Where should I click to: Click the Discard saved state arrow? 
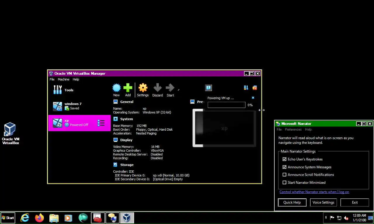coord(157,88)
